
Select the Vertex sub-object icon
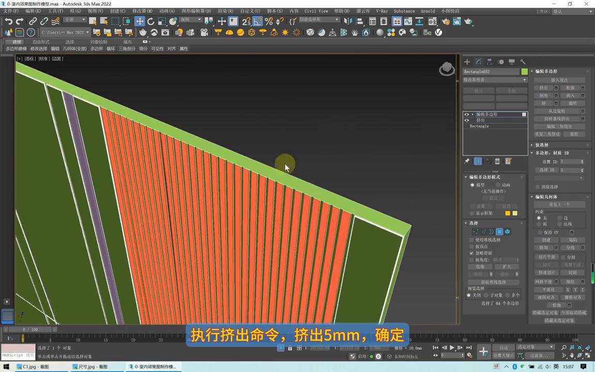pos(476,231)
